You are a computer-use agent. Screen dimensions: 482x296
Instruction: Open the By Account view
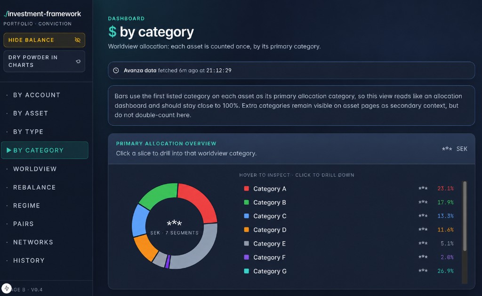point(37,95)
